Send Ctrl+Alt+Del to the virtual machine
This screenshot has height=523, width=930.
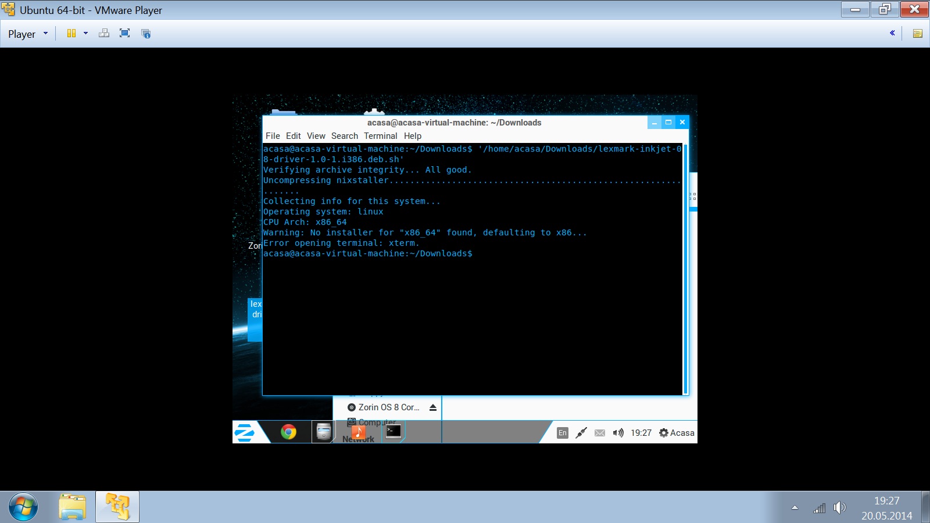[x=104, y=34]
